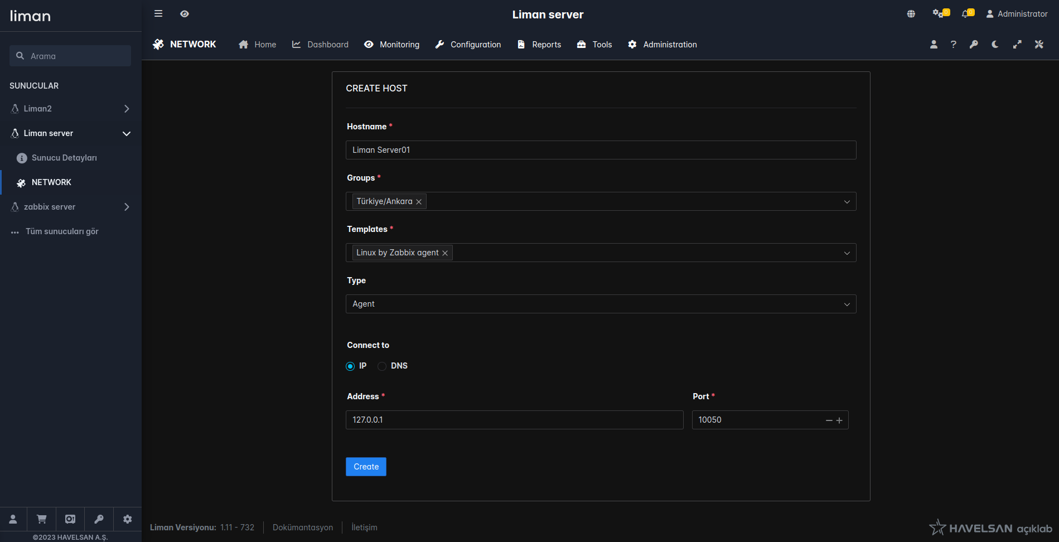The image size is (1059, 542).
Task: Open the profile icon in sidebar footer
Action: tap(13, 519)
